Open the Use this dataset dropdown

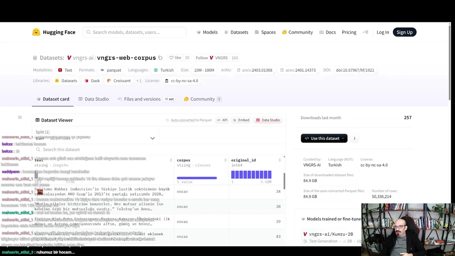click(324, 138)
